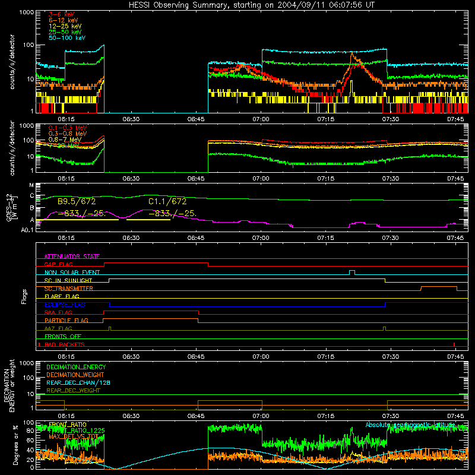Pick the SC_TRANSMITTER flag label
The image size is (475, 475).
point(69,289)
